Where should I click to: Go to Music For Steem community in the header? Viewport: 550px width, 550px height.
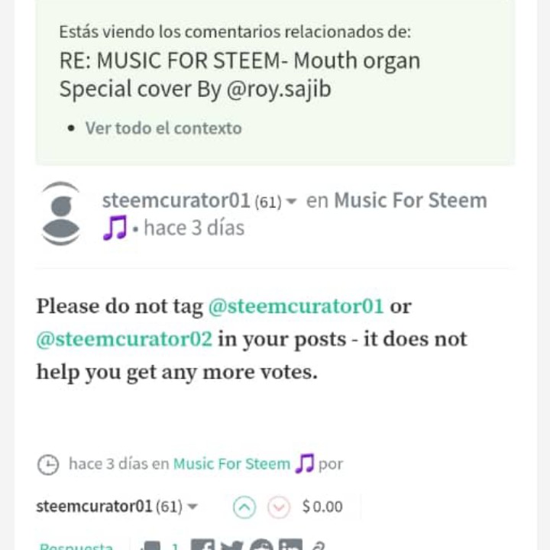(x=410, y=201)
